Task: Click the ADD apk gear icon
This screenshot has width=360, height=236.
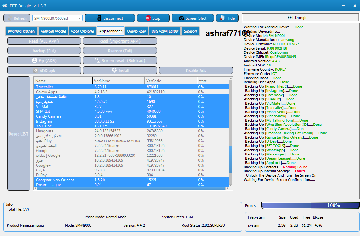Action: (x=35, y=70)
